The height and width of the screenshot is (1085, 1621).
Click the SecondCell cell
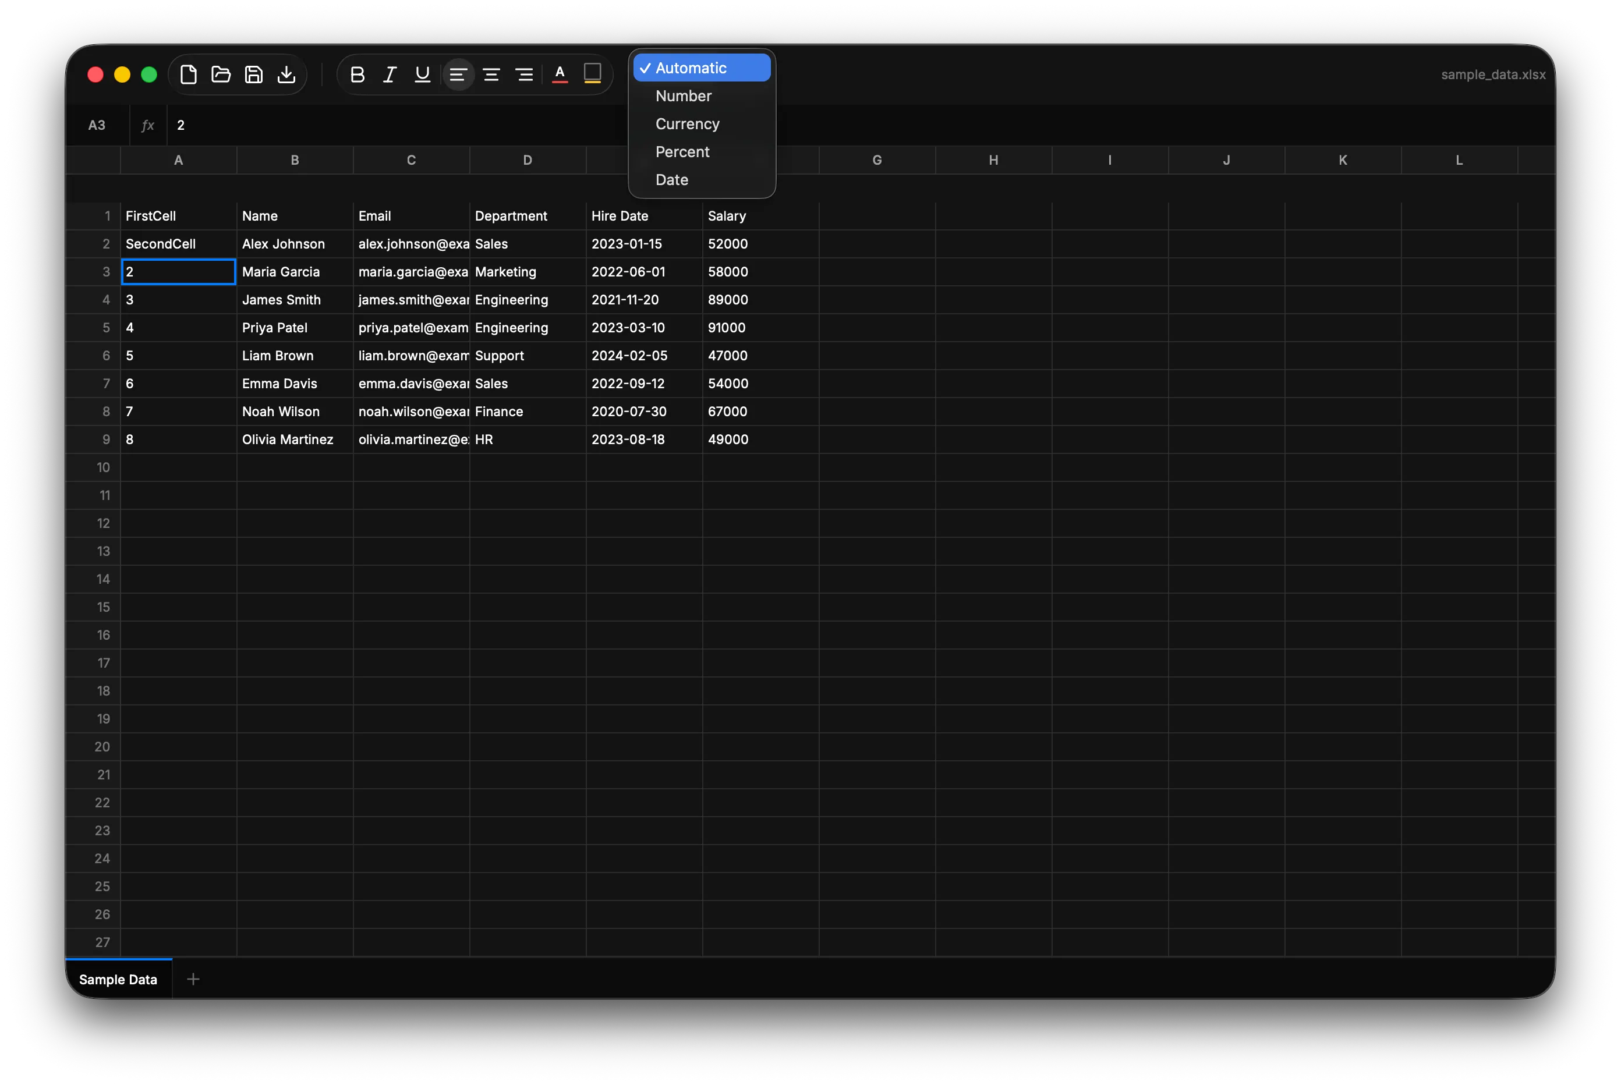point(179,243)
